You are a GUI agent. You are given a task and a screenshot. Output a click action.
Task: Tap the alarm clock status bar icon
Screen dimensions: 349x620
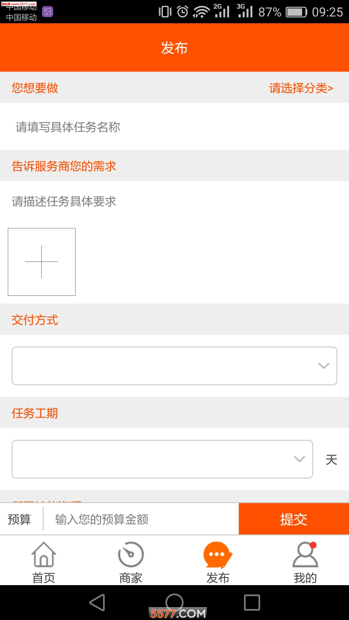pos(183,12)
